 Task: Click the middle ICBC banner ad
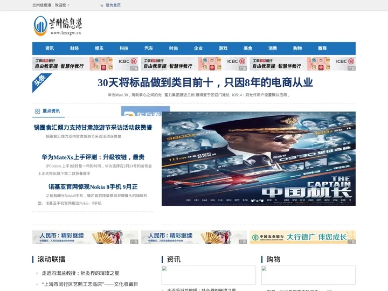194,64
